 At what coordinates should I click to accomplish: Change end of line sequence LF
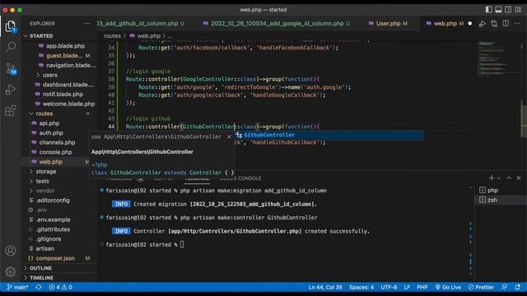[407, 287]
